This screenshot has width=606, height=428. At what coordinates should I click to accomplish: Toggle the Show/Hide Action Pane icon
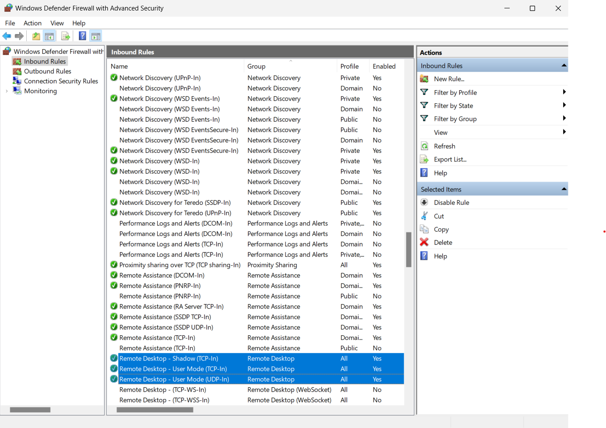click(x=96, y=36)
